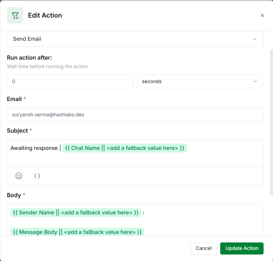Click the chevron arrow beside seconds
Screen dimensions: 273x261
255,81
